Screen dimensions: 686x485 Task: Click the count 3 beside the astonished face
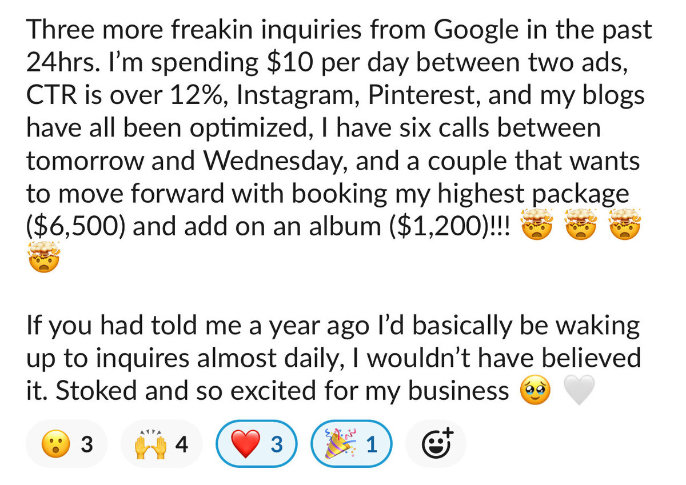pyautogui.click(x=86, y=444)
